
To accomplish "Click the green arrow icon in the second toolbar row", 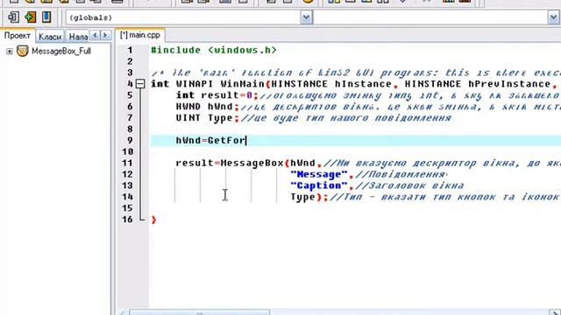I will (31, 17).
